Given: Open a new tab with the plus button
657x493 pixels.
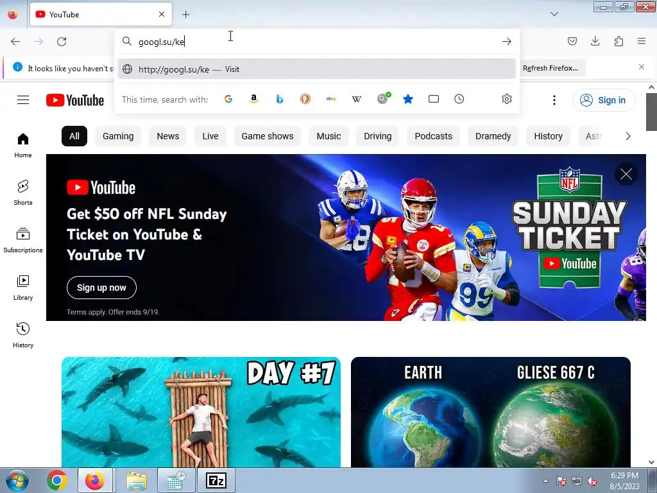Looking at the screenshot, I should 185,15.
